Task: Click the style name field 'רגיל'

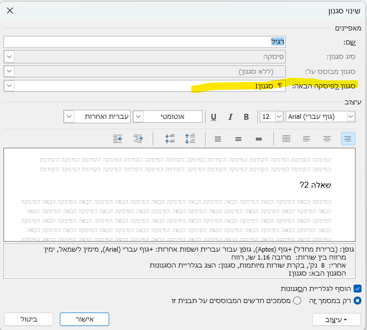Action: coord(145,42)
